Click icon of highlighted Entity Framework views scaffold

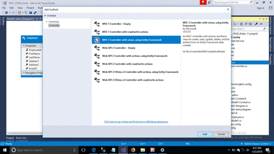click(97, 40)
